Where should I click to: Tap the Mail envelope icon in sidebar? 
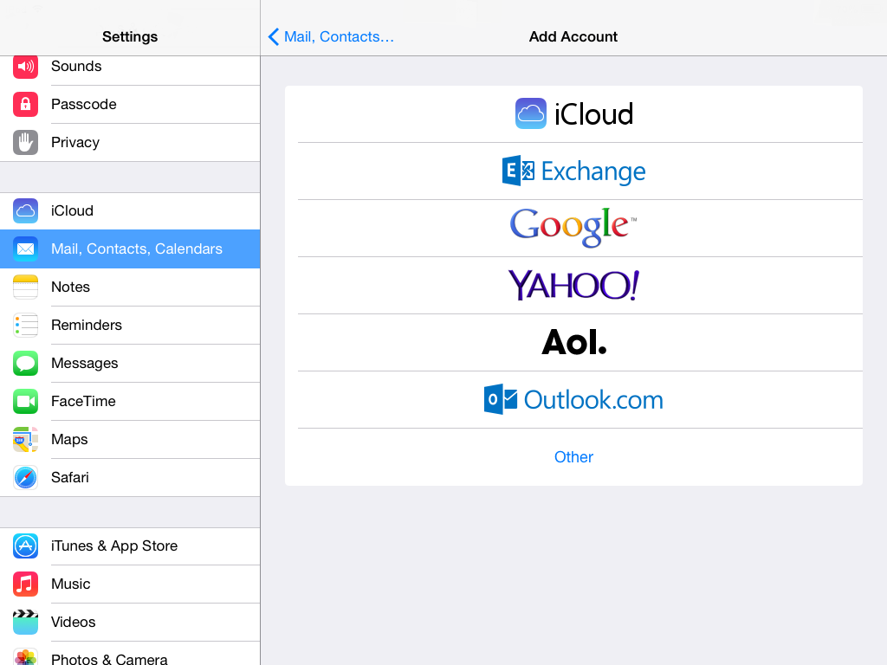pos(25,249)
